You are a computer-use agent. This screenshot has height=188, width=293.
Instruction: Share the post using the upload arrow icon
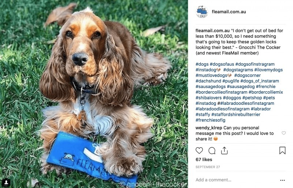click(224, 150)
